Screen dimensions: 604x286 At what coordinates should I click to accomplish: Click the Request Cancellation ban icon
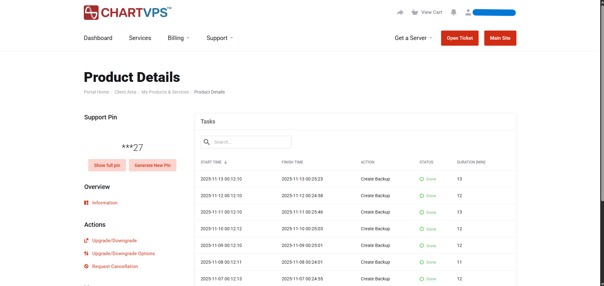86,266
